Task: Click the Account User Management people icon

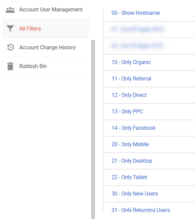Action: pos(10,10)
